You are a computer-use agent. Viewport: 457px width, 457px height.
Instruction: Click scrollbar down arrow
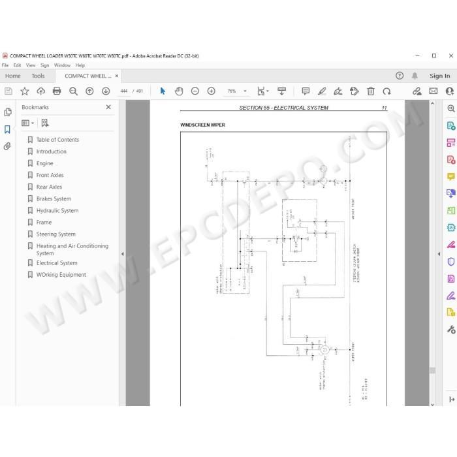click(432, 405)
